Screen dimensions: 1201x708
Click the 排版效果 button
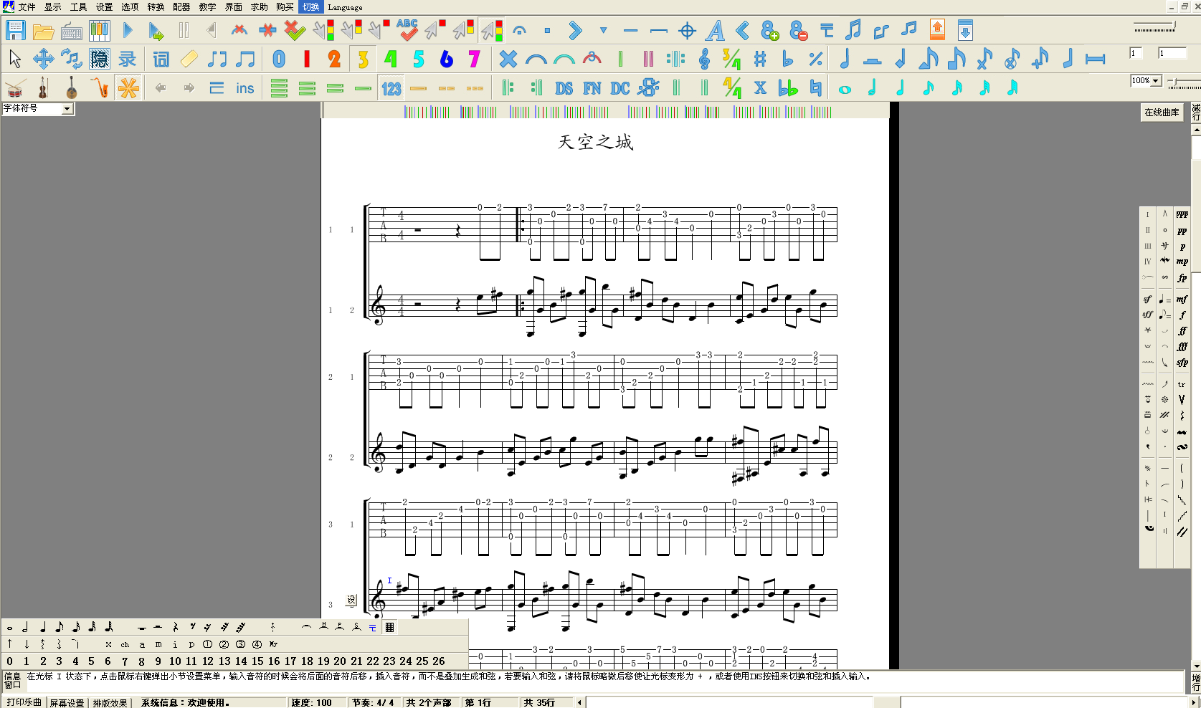pos(110,703)
